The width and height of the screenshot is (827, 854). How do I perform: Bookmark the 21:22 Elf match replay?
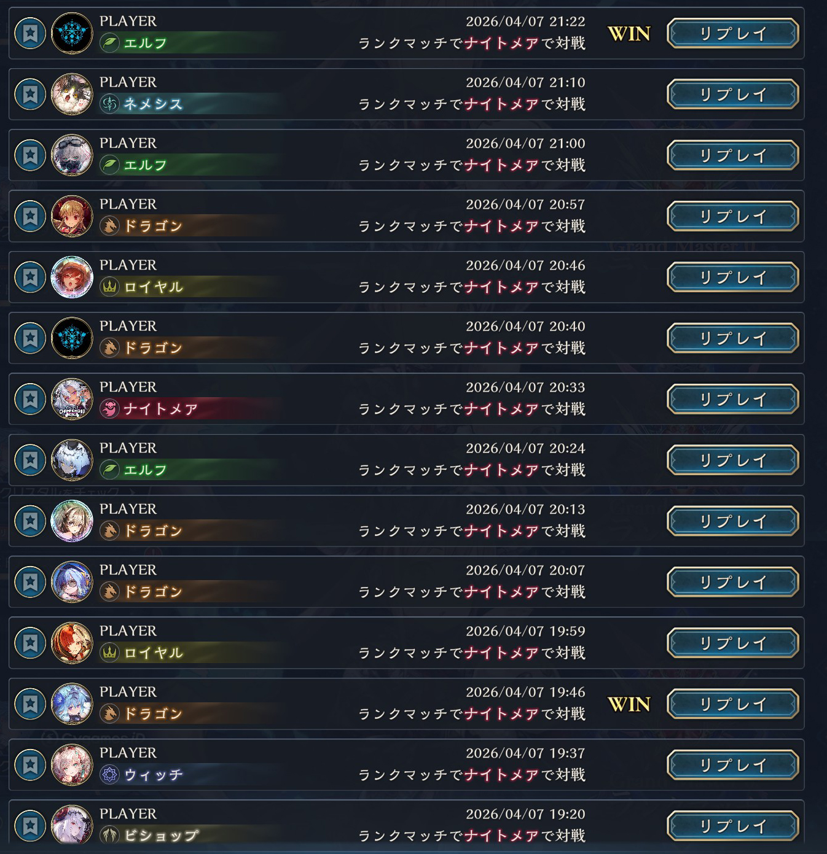click(30, 33)
